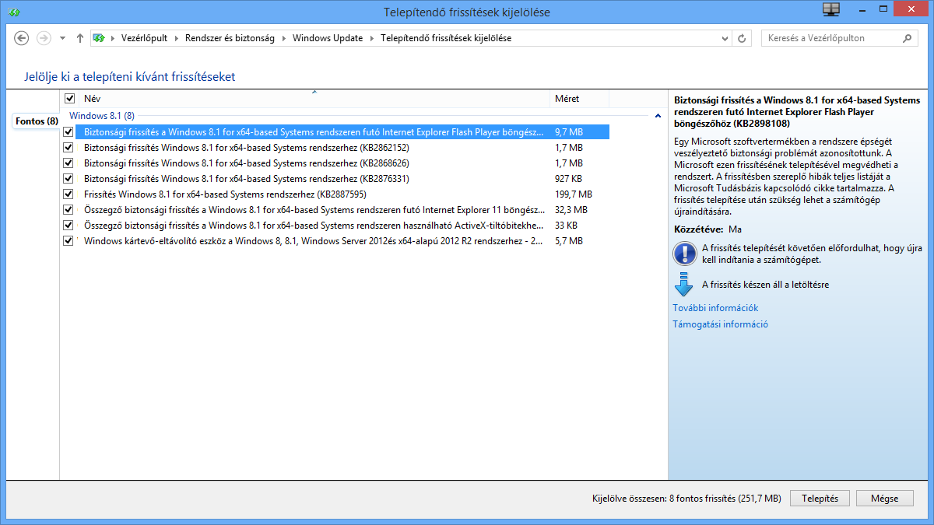Click the 927 KB size value
The width and height of the screenshot is (934, 525).
[568, 179]
